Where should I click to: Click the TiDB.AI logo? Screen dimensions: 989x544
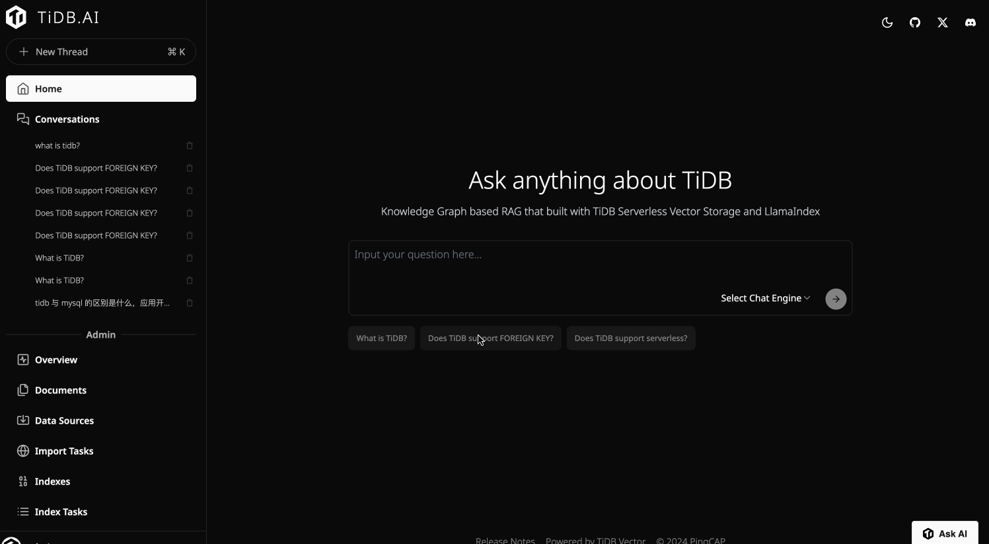(x=53, y=18)
